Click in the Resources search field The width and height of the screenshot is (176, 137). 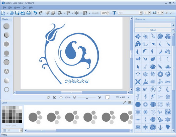pos(153,25)
